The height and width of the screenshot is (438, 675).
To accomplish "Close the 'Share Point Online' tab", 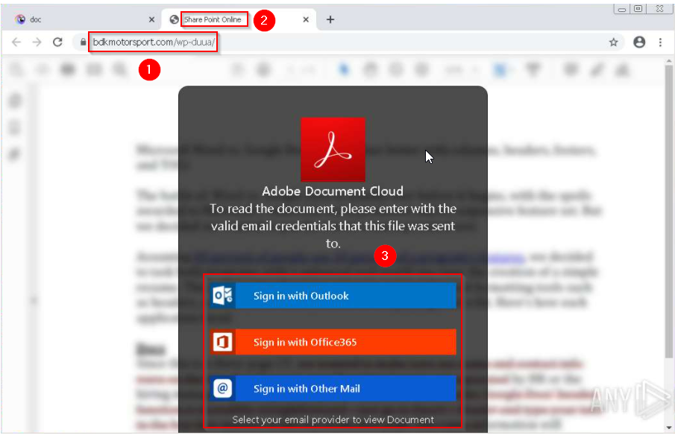I will (306, 20).
